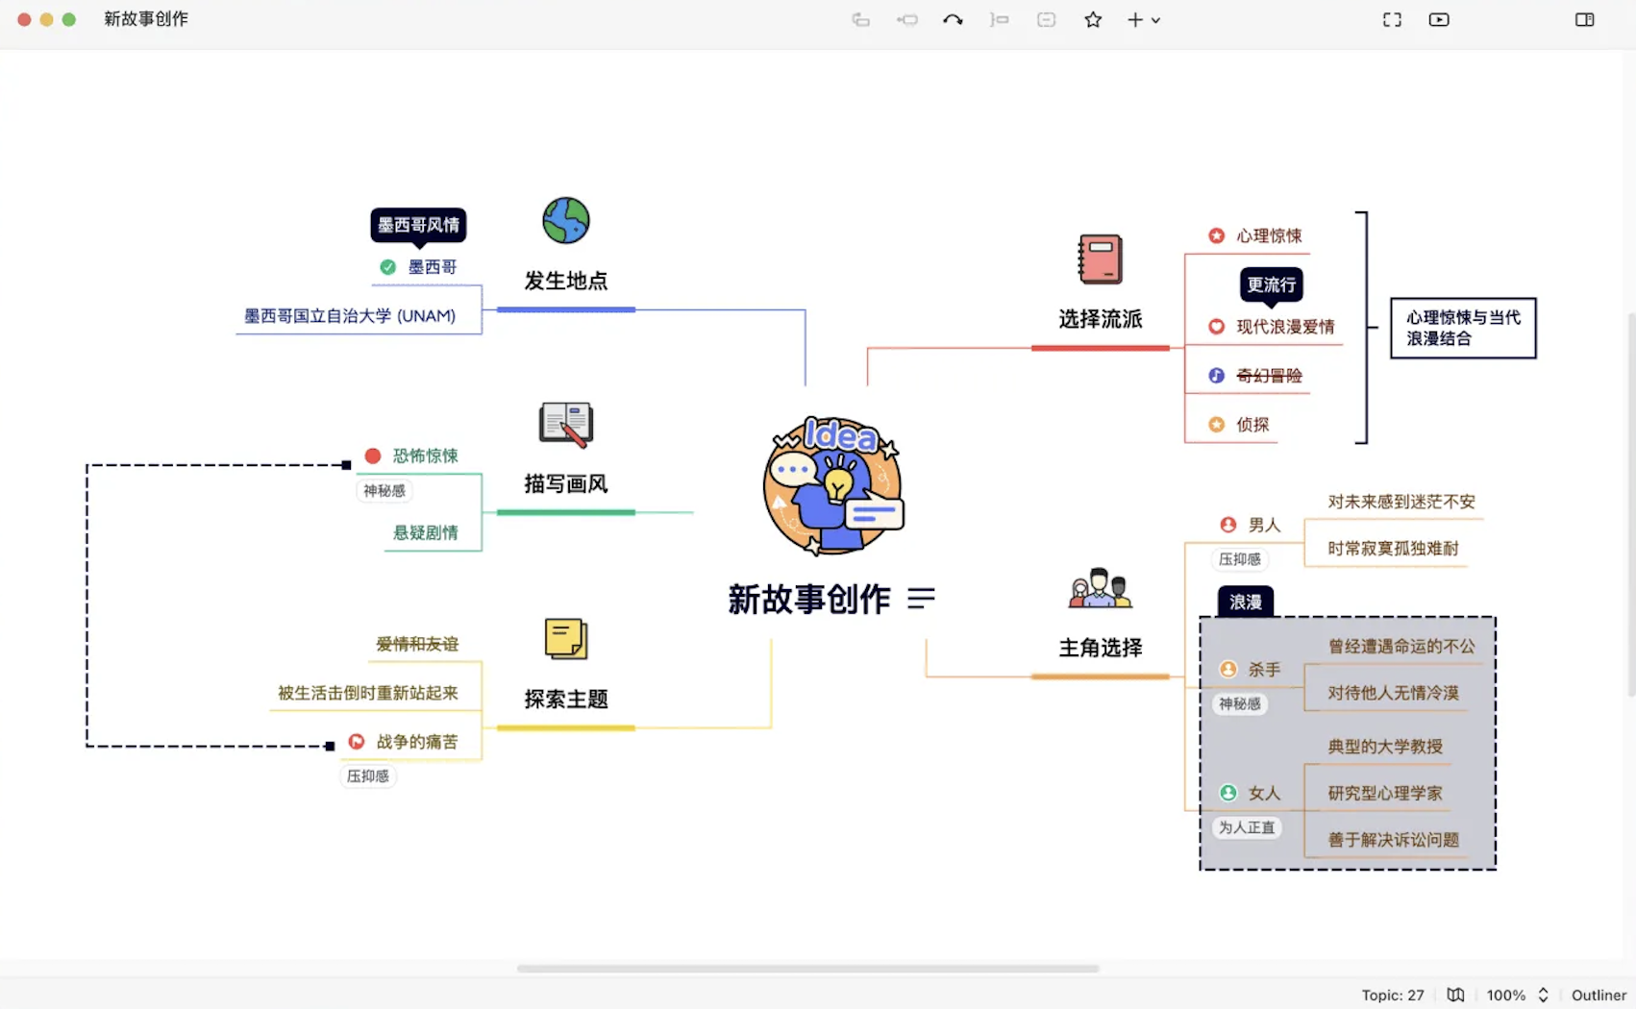Screen dimensions: 1636x1009
Task: Click the plus insert icon in toolbar
Action: pyautogui.click(x=1135, y=19)
